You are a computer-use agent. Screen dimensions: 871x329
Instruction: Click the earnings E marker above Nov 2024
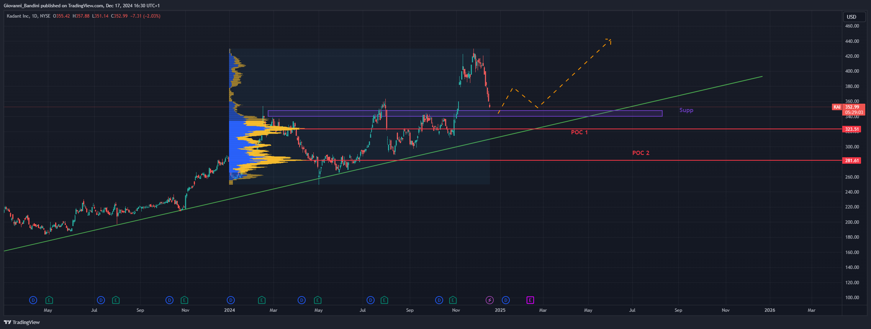[453, 300]
